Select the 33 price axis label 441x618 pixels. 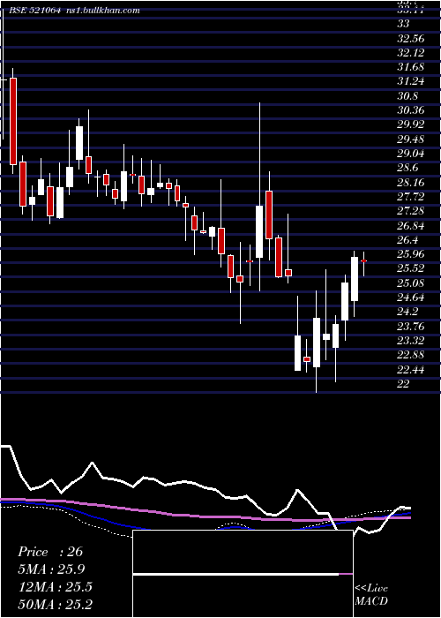(403, 24)
